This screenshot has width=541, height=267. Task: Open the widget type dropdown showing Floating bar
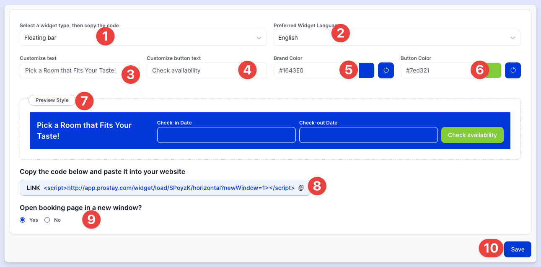pos(143,38)
